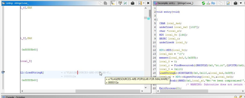Click the "HRSRC local_c;" declaration
The width and height of the screenshot is (245, 98).
pyautogui.click(x=169, y=39)
